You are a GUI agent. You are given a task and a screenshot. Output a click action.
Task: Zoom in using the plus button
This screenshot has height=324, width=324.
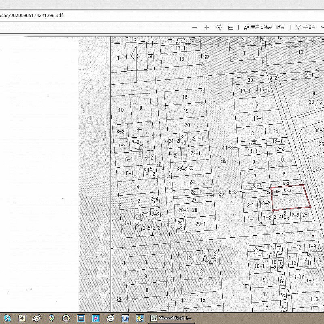pos(207,27)
